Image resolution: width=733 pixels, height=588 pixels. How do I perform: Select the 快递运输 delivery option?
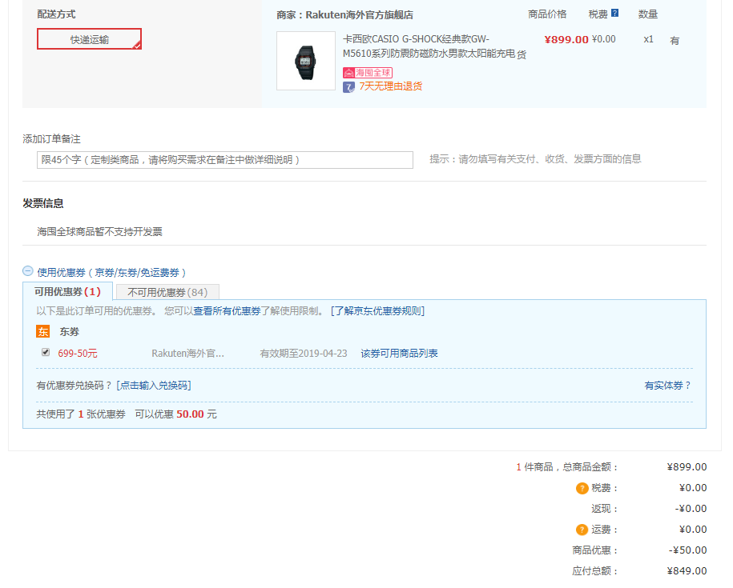tap(89, 39)
